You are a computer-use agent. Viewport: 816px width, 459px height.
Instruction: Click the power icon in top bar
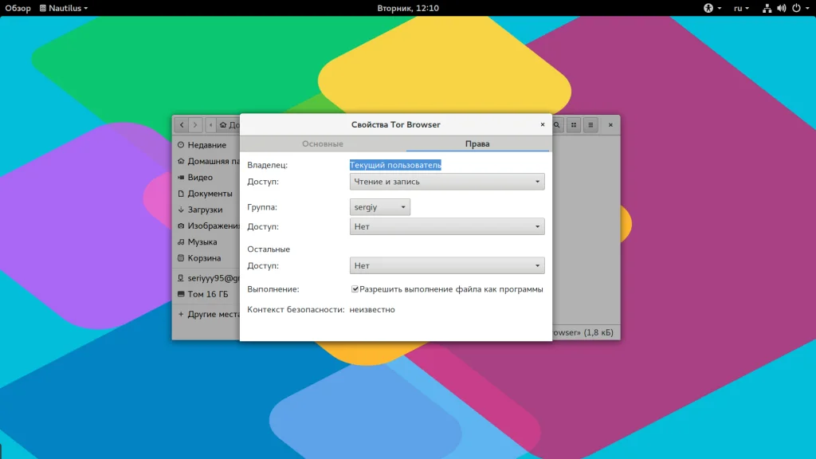[x=796, y=8]
